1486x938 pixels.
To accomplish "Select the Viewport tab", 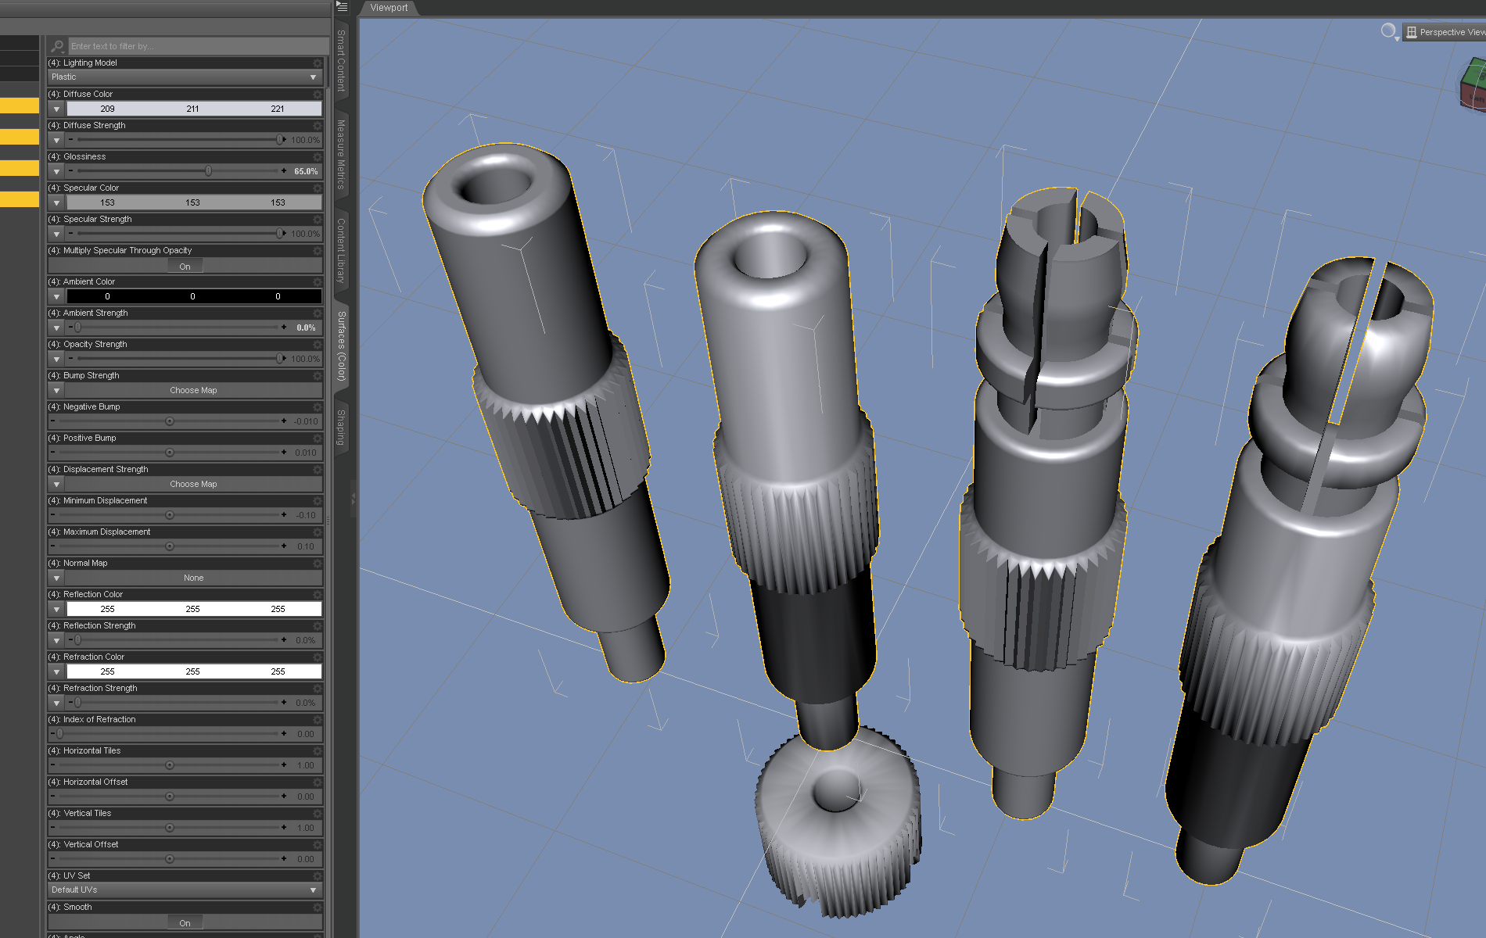I will (x=389, y=8).
